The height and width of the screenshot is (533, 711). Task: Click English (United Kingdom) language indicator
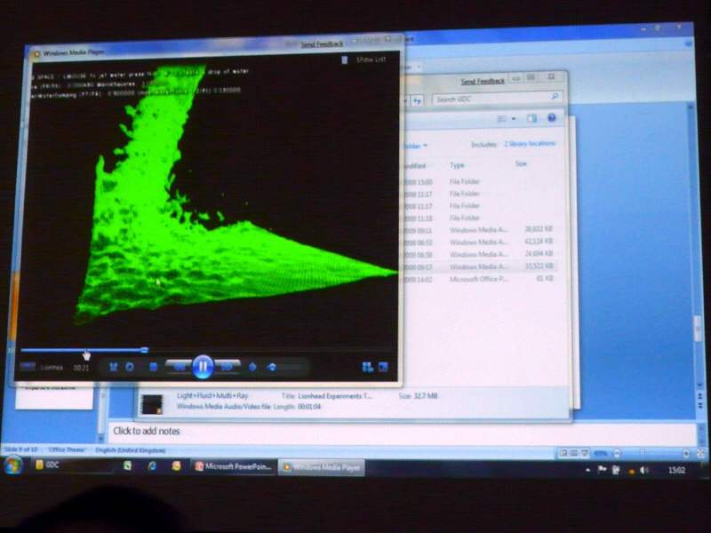coord(131,450)
